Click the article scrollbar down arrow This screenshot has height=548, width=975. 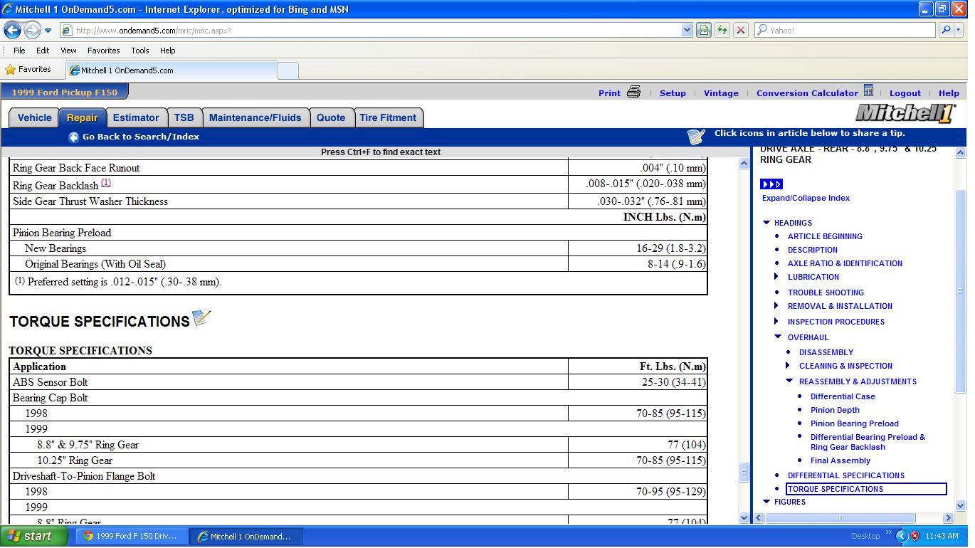744,518
